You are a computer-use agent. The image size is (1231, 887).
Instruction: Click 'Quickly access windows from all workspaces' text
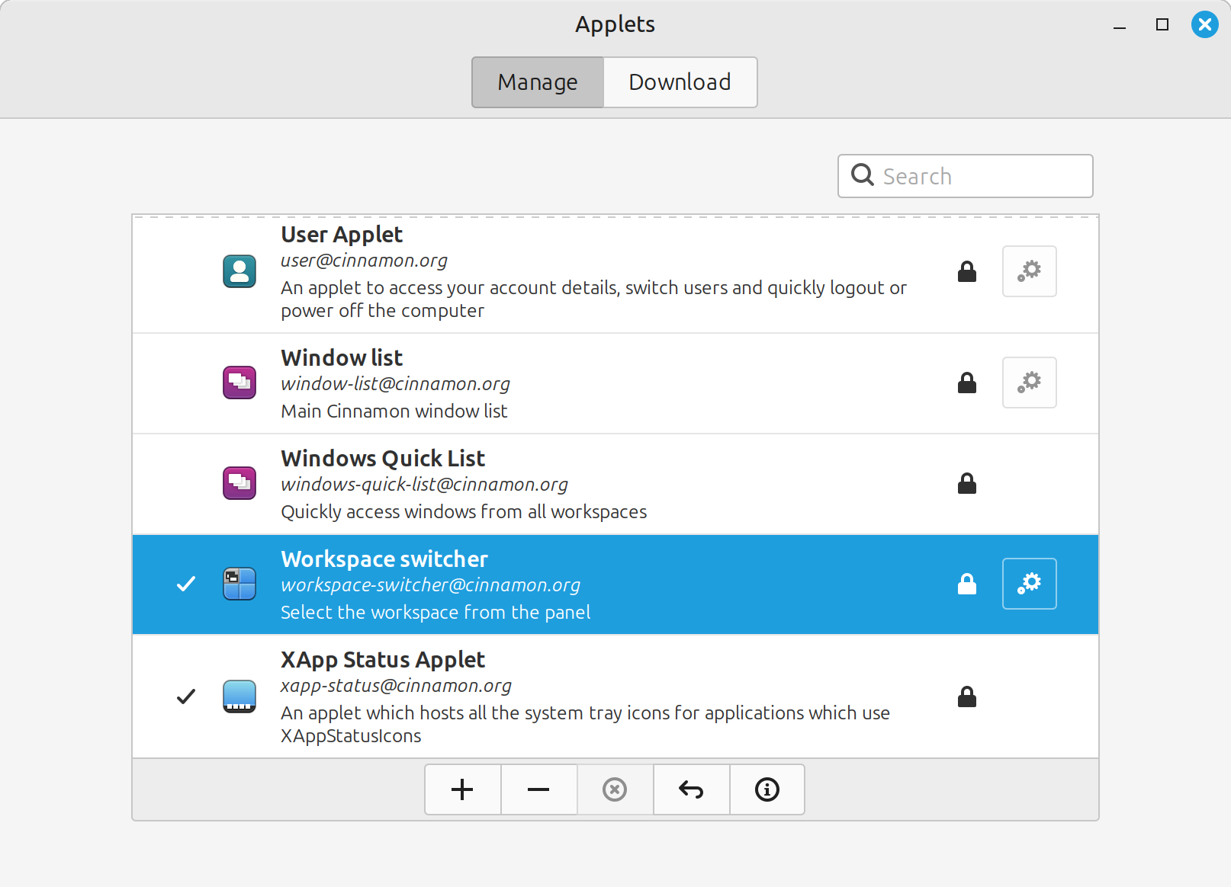click(x=464, y=512)
